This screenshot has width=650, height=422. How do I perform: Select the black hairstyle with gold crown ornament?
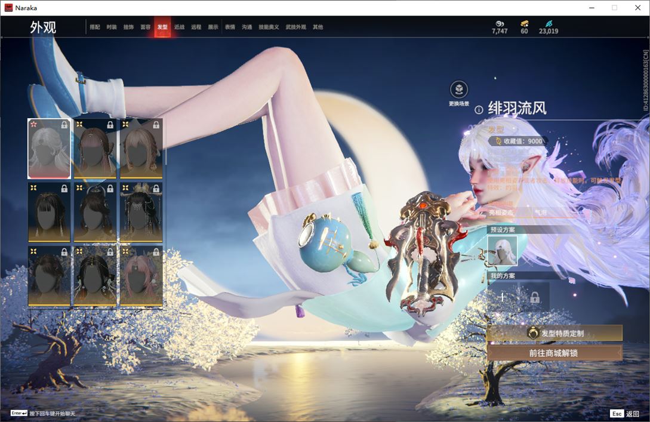click(141, 212)
